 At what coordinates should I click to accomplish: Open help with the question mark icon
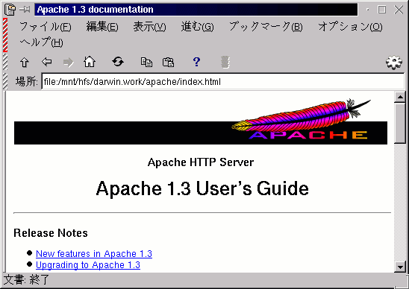coord(196,62)
